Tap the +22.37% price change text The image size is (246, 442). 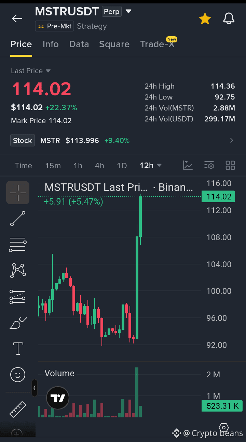tap(61, 107)
